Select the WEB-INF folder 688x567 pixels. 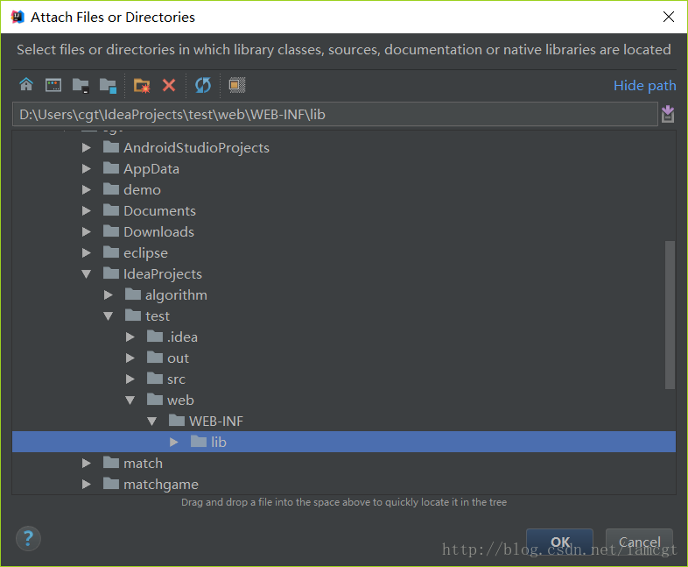(x=206, y=422)
